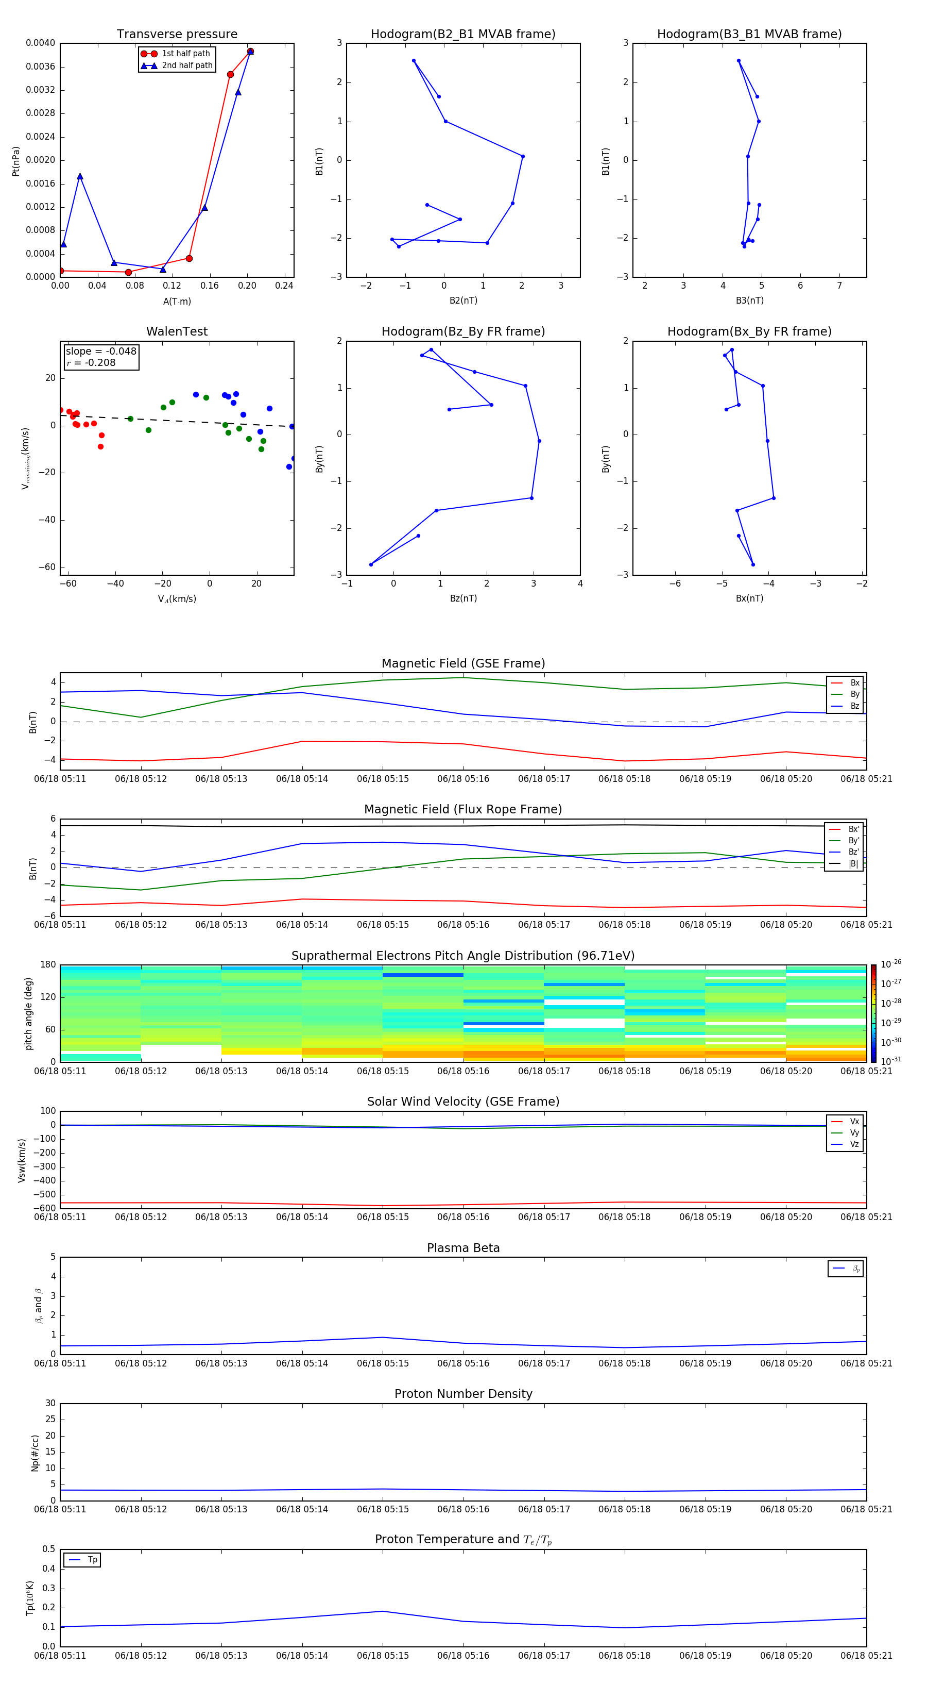The width and height of the screenshot is (927, 1701).
Task: Select the "r = -0.208" annotation
Action: pyautogui.click(x=91, y=362)
